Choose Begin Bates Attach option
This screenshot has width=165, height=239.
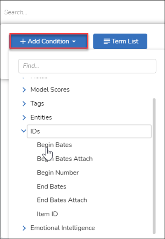65,159
